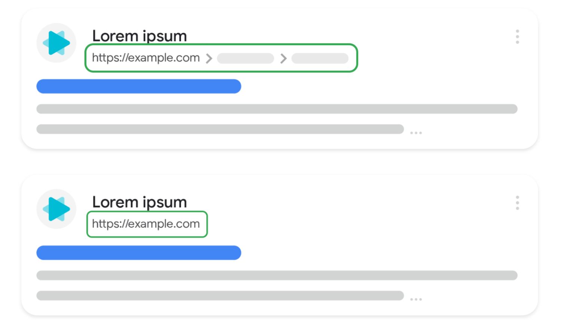
Task: Expand the snippet ellipsis in first result
Action: (416, 133)
